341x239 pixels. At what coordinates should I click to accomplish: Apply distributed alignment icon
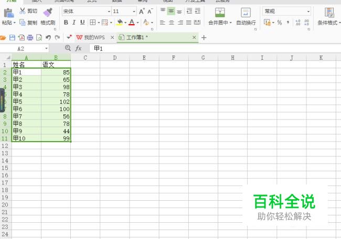pyautogui.click(x=197, y=22)
